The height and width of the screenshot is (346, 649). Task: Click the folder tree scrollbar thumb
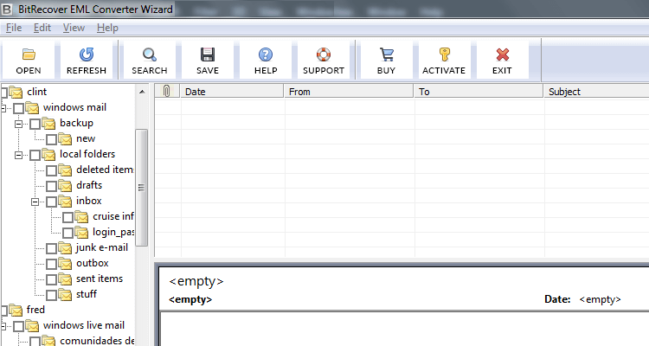[x=142, y=188]
